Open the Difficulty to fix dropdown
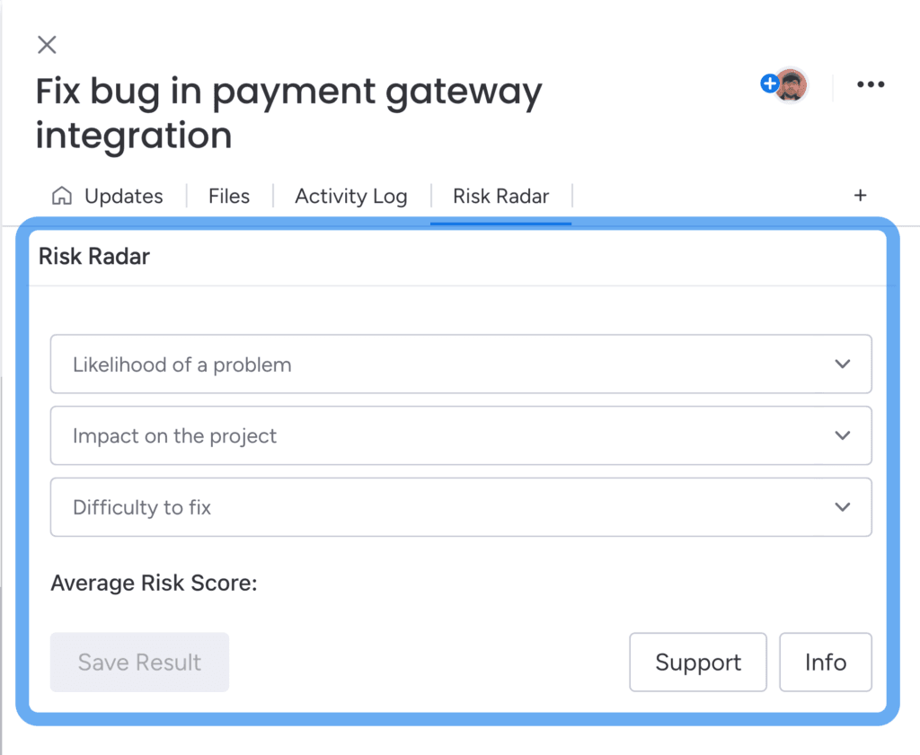This screenshot has width=920, height=755. tap(461, 507)
